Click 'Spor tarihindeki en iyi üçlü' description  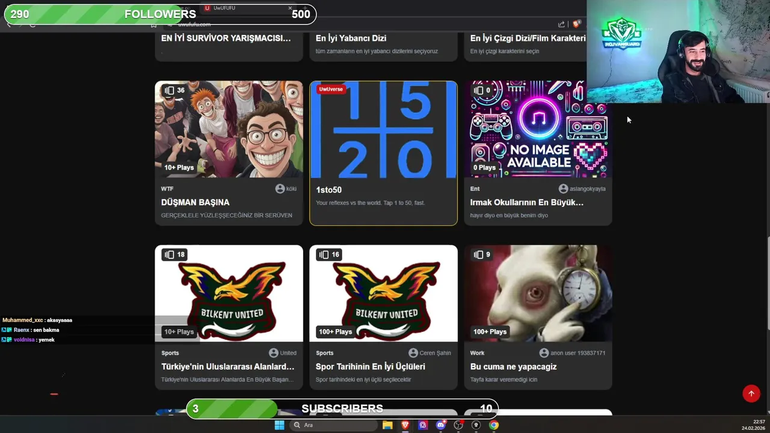363,379
